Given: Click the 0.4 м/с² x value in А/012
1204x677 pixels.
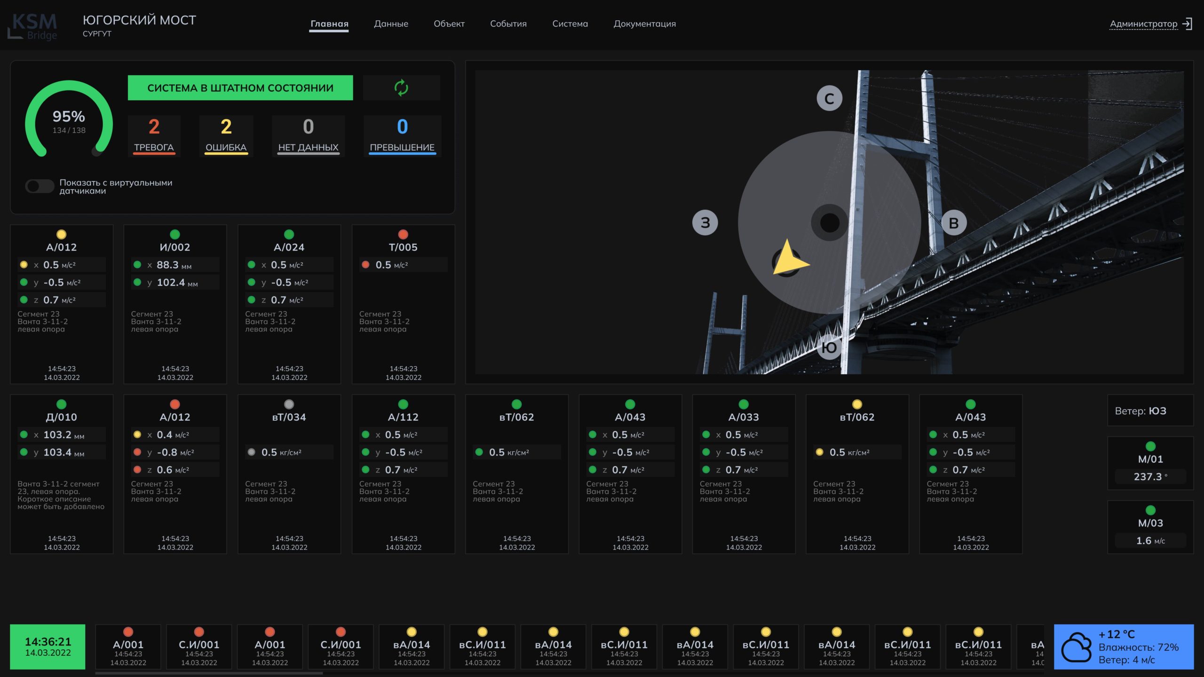Looking at the screenshot, I should [175, 435].
